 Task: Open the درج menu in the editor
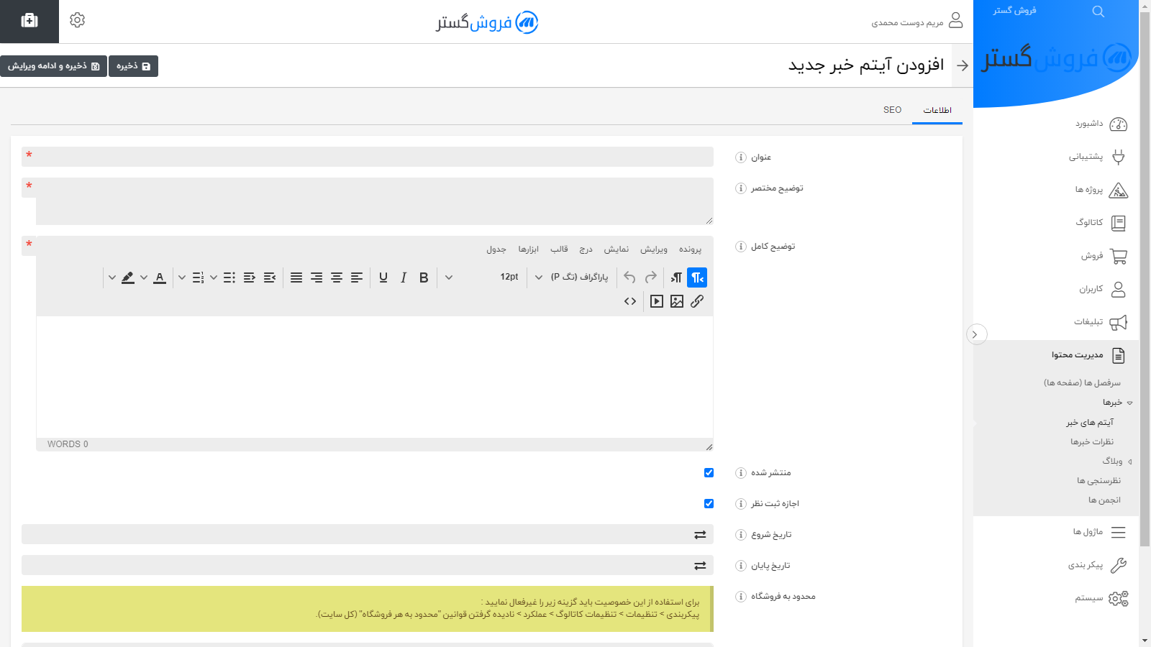[586, 249]
